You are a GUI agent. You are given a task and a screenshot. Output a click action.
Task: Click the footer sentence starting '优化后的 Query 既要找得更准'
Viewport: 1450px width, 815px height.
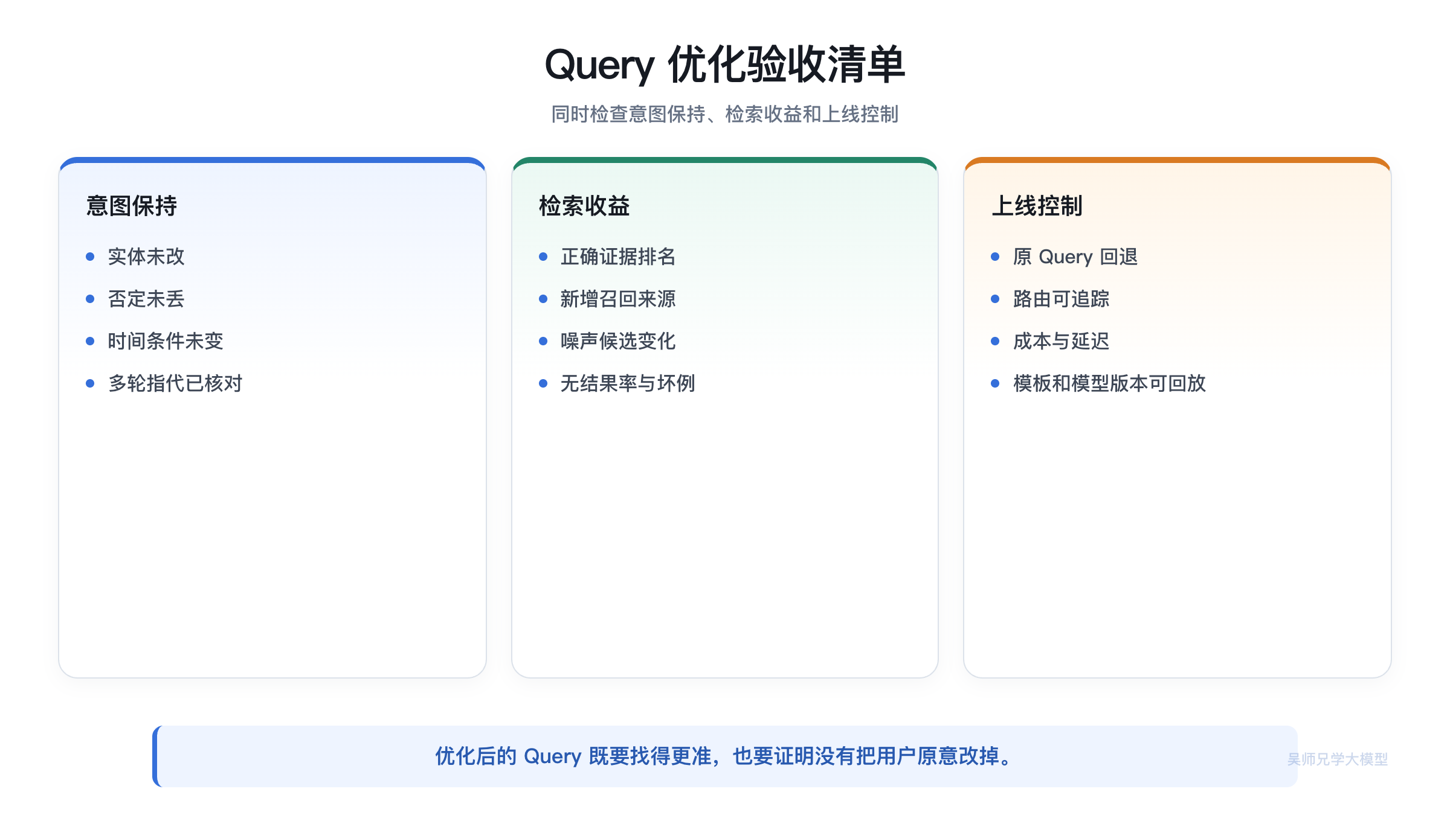[x=724, y=756]
